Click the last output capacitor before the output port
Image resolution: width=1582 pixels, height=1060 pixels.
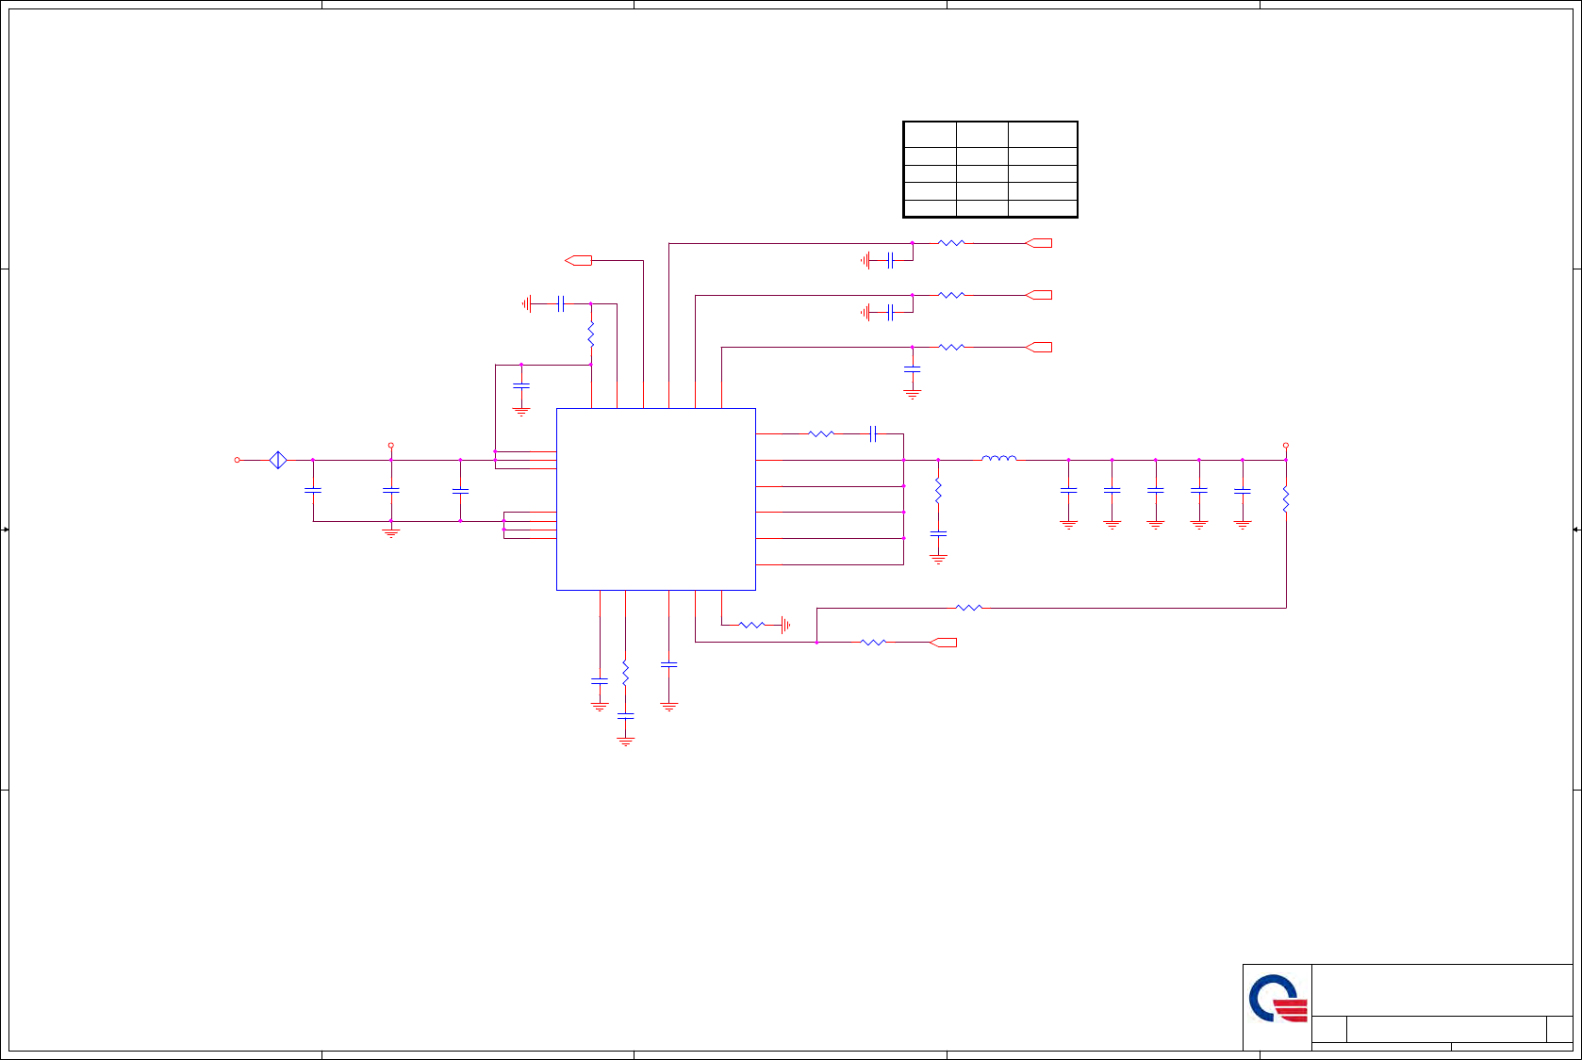[1243, 491]
